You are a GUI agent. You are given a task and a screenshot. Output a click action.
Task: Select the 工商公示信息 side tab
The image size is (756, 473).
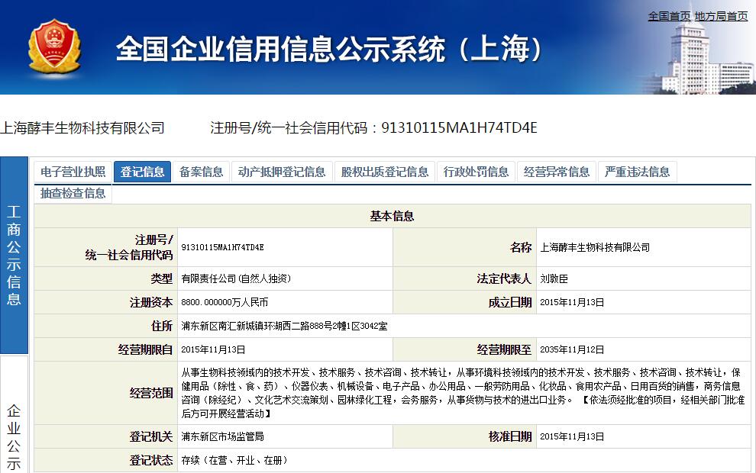click(x=14, y=256)
